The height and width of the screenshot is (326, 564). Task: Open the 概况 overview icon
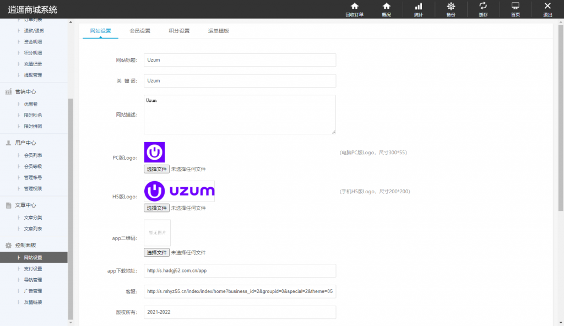pos(386,9)
